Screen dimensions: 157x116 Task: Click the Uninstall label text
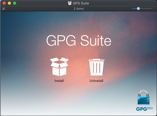tap(96, 81)
